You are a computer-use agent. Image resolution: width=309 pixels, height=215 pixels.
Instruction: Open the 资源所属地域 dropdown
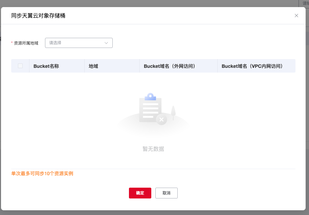[79, 43]
